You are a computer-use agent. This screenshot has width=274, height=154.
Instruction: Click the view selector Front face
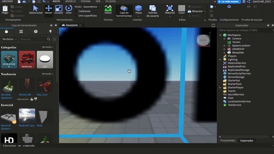pyautogui.click(x=203, y=40)
